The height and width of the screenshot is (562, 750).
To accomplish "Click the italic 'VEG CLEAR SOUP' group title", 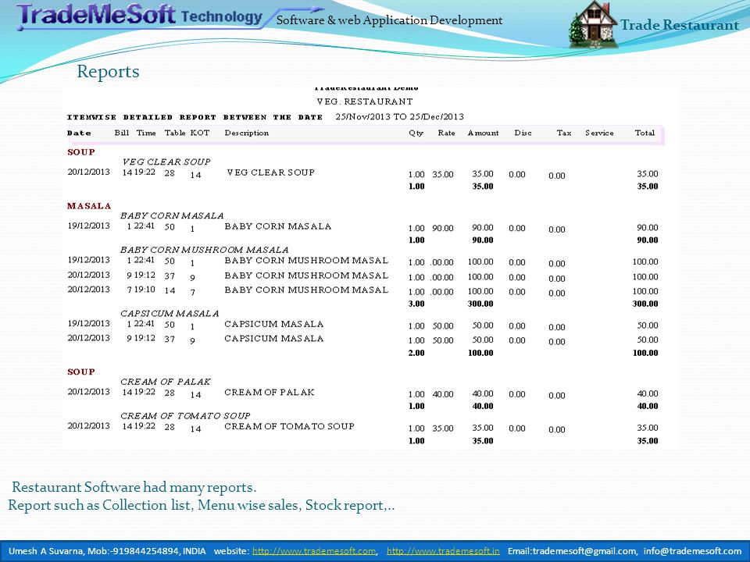I will click(166, 162).
